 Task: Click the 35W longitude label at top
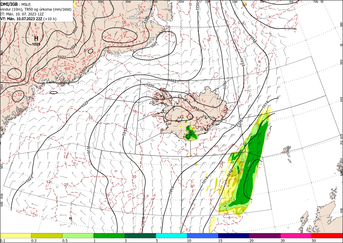pyautogui.click(x=100, y=2)
